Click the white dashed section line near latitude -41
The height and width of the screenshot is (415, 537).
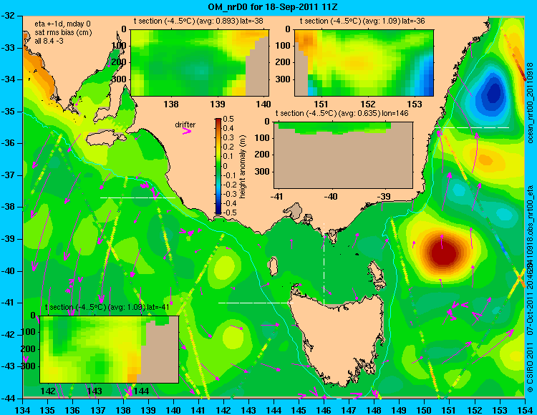pos(256,303)
